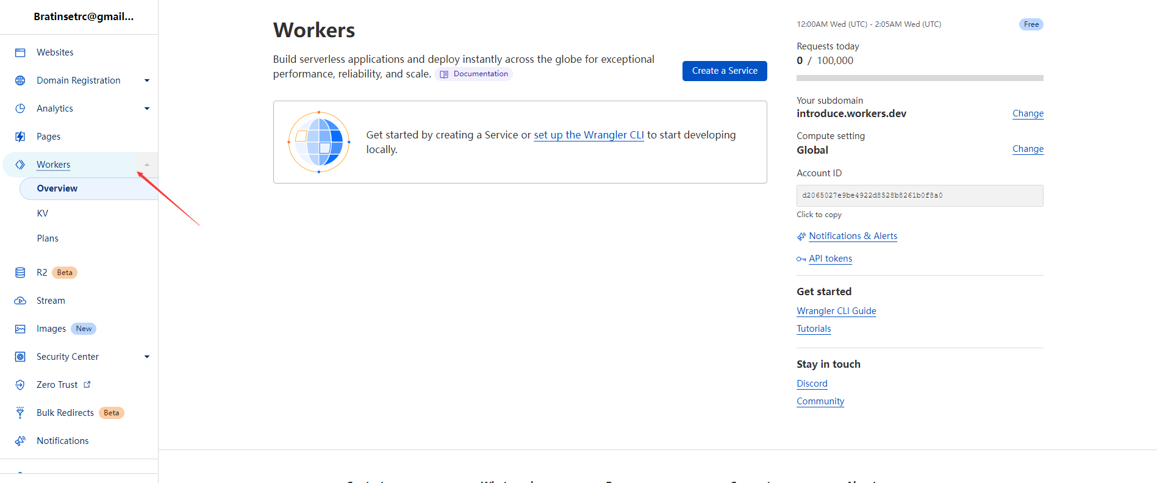The image size is (1157, 483).
Task: Click the megaphone icon beside Notifications & Alerts
Action: tap(801, 237)
